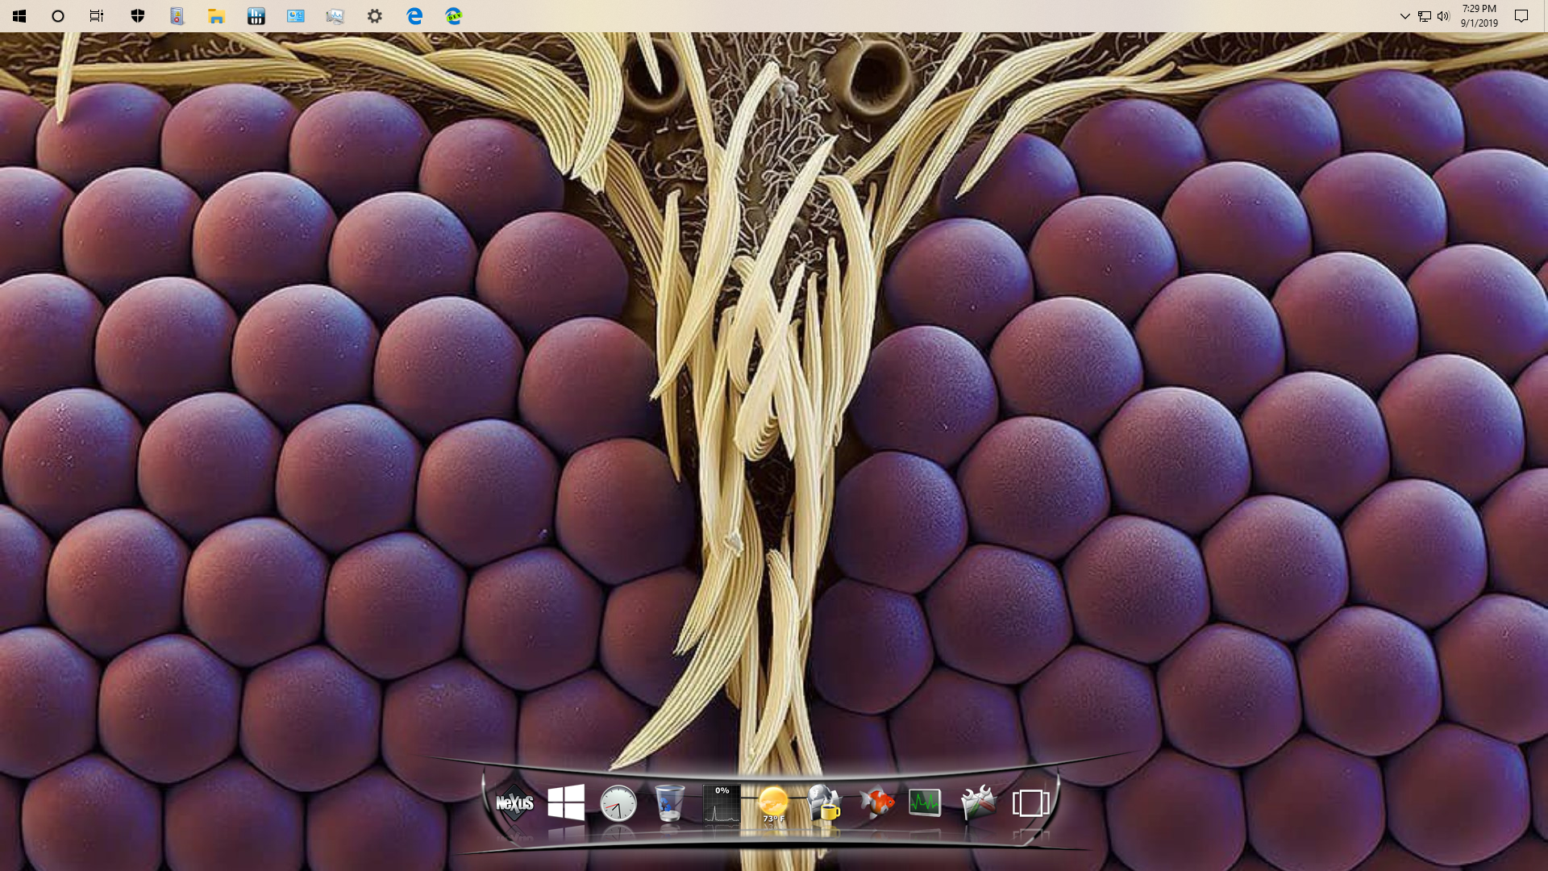Screen dimensions: 1548x871
Task: Open the green monitor graph dock icon
Action: 925,802
